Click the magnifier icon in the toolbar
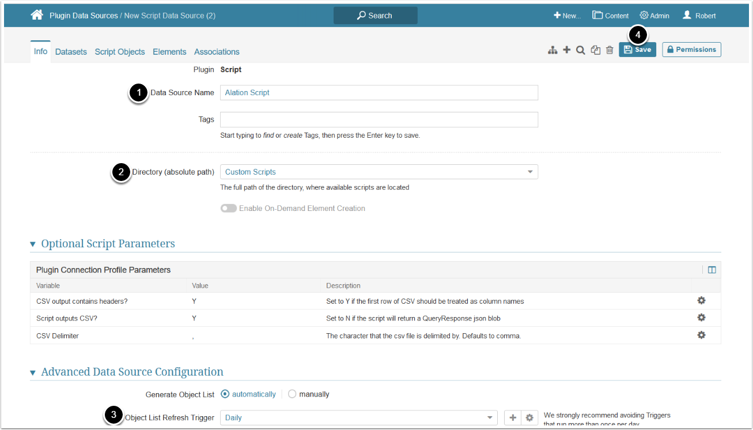 pos(581,50)
